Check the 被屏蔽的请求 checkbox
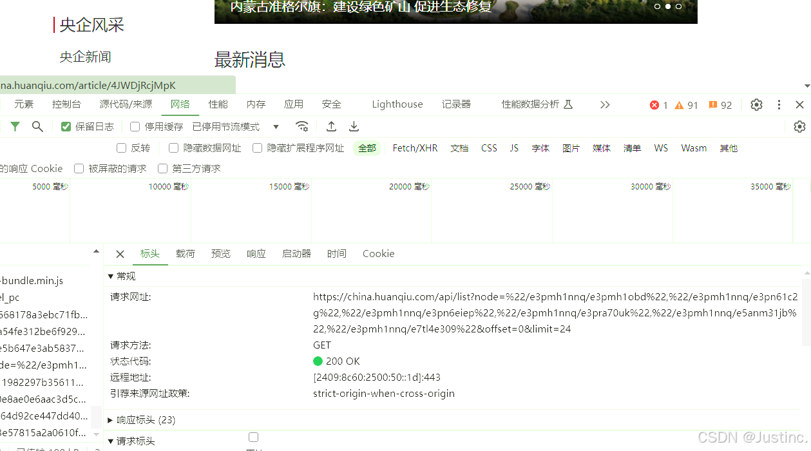This screenshot has height=451, width=811. 79,168
